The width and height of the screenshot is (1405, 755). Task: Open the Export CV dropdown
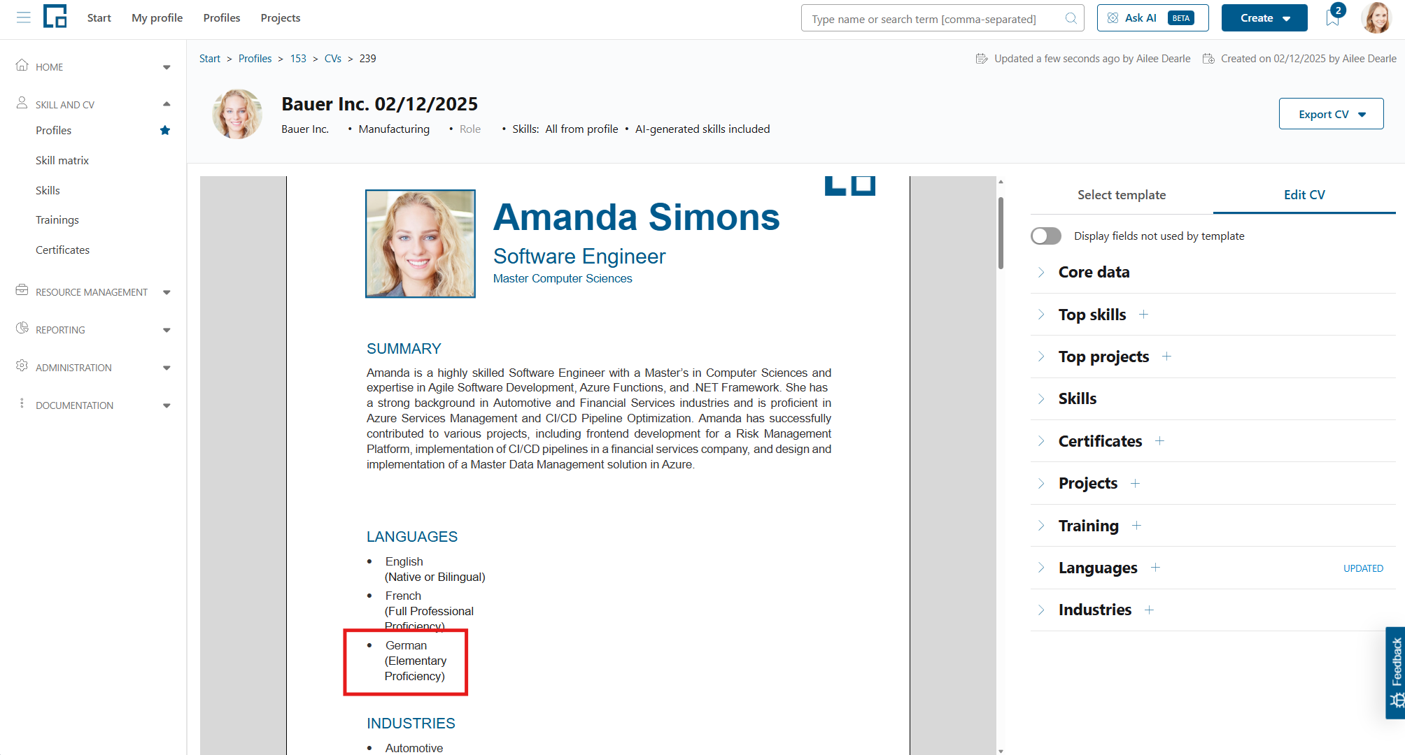1331,114
